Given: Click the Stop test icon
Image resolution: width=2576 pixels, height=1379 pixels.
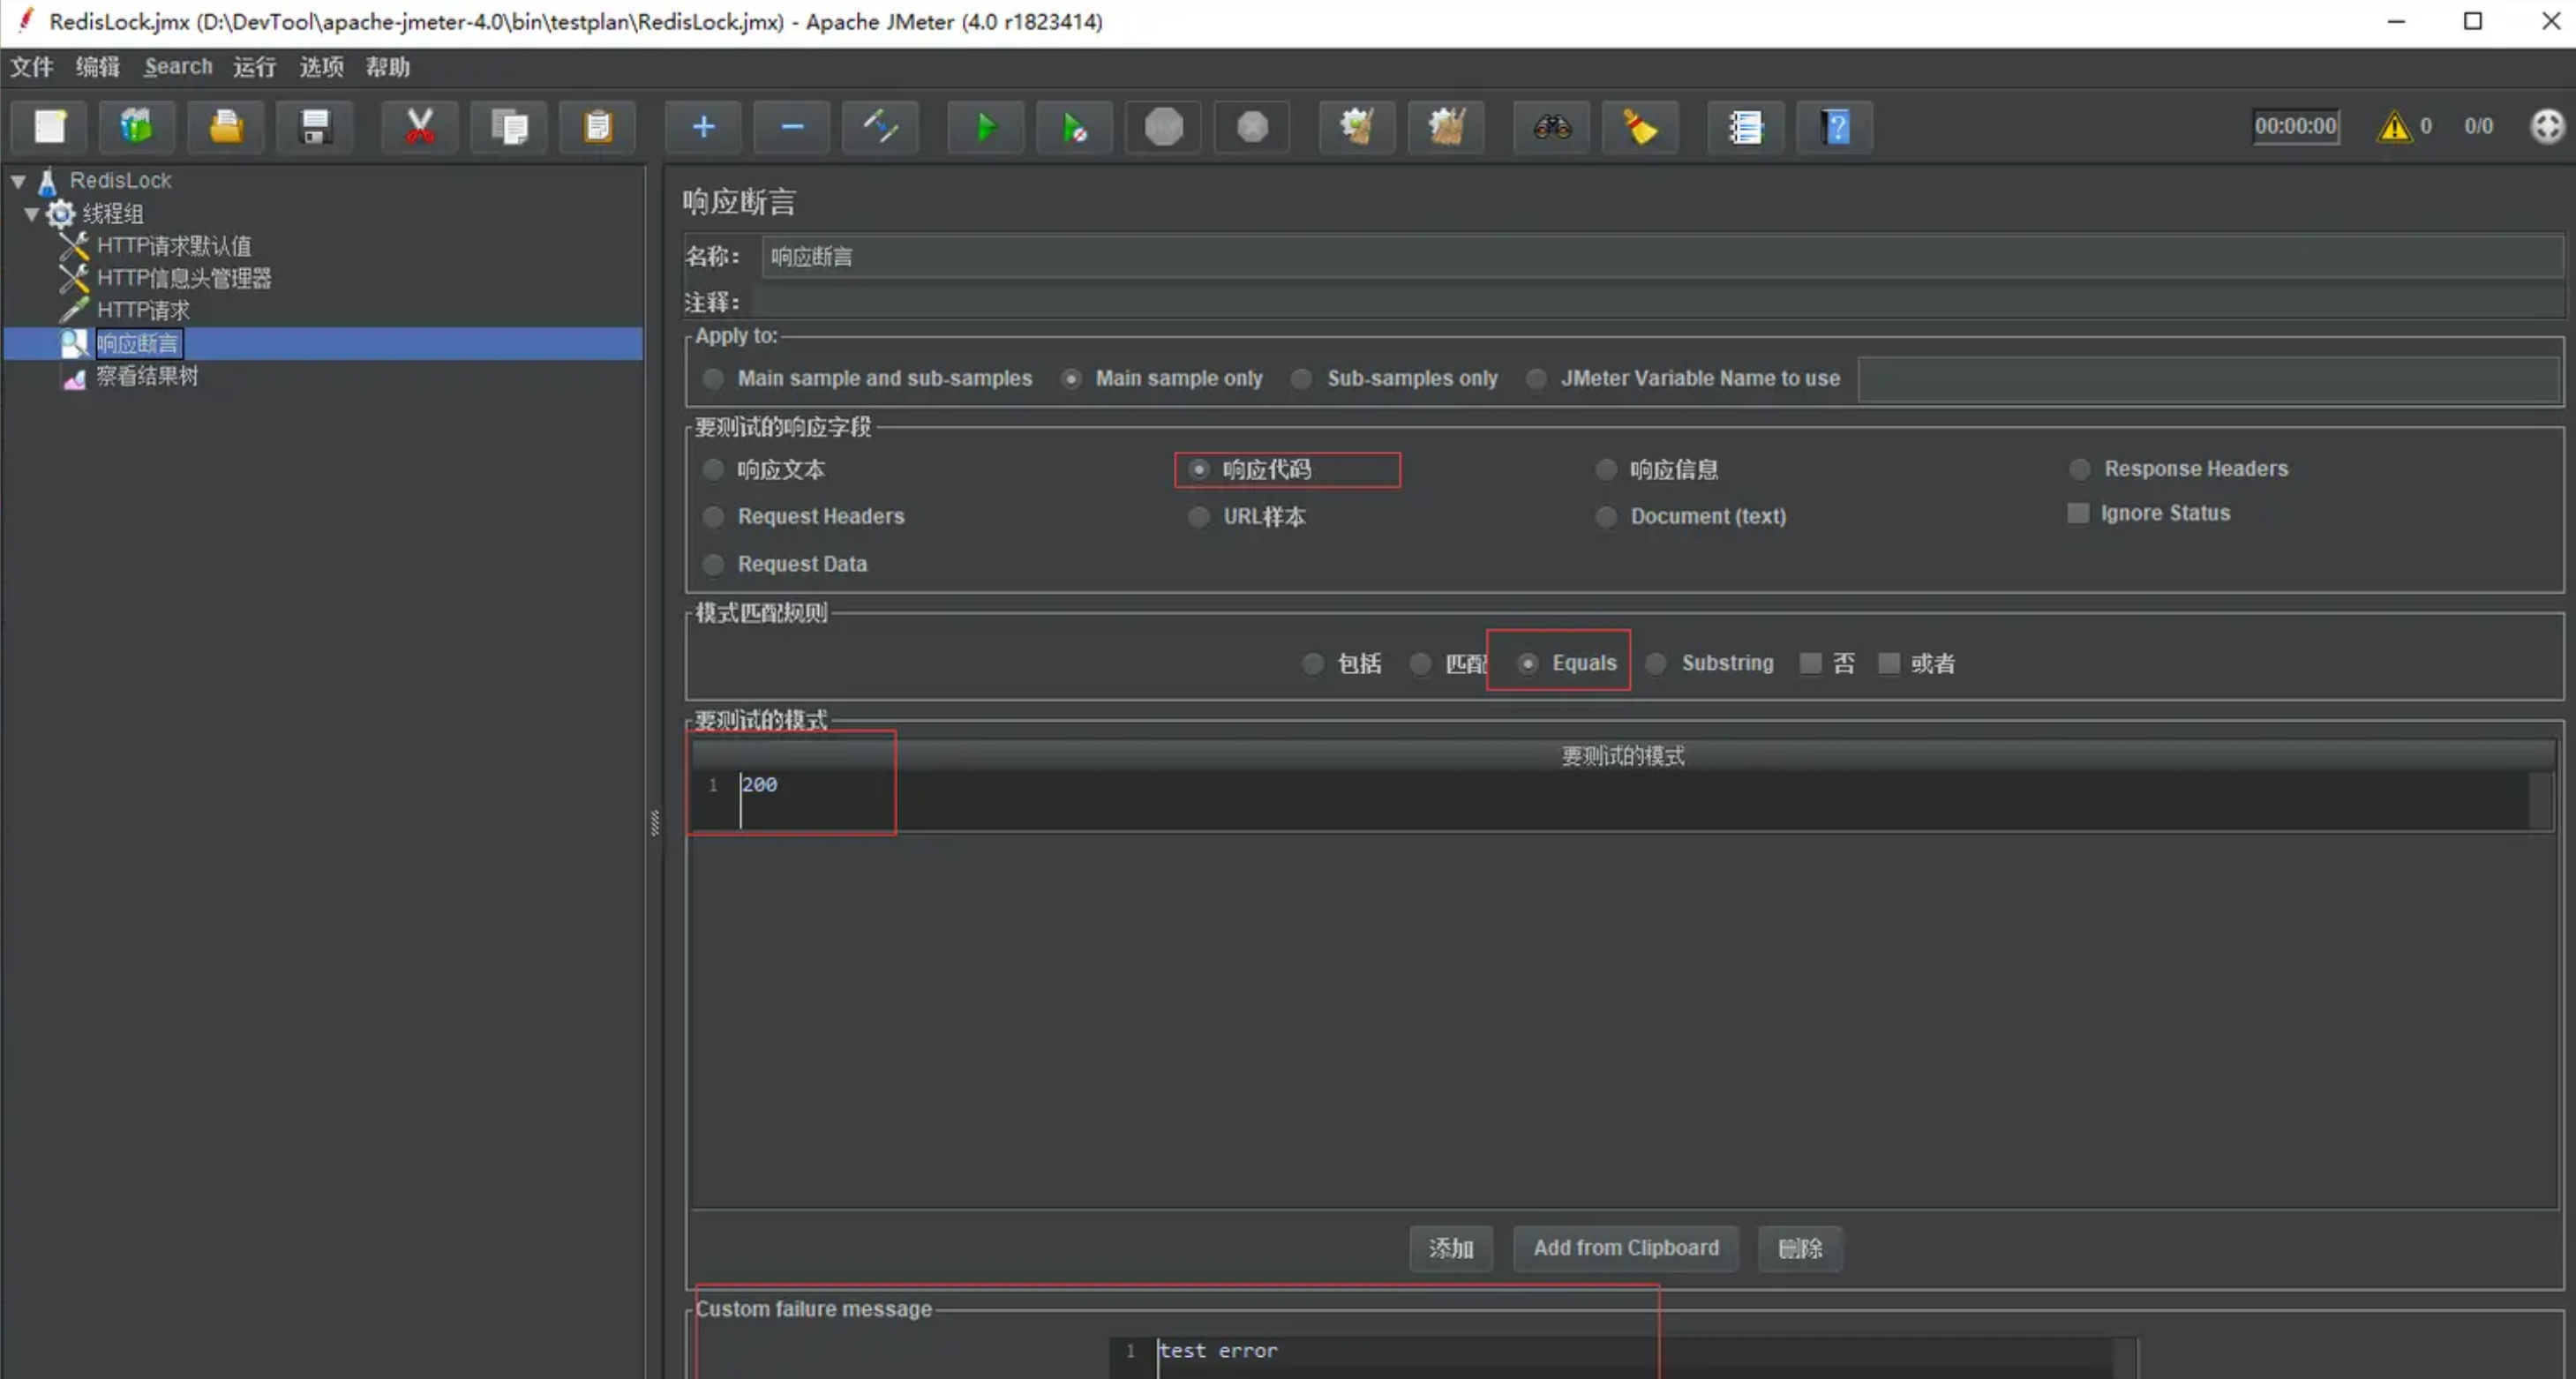Looking at the screenshot, I should pyautogui.click(x=1165, y=126).
